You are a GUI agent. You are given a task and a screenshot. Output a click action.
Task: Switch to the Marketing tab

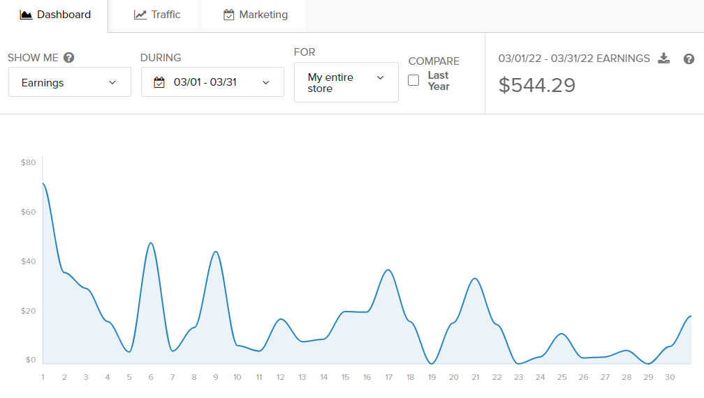[255, 15]
